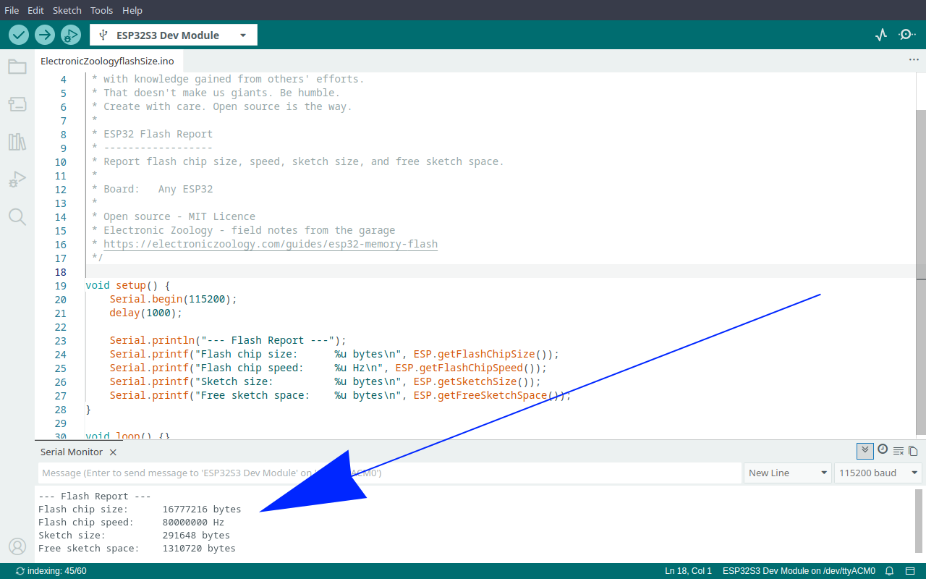Open the Sketchbook folder sidebar icon
926x579 pixels.
[x=17, y=67]
